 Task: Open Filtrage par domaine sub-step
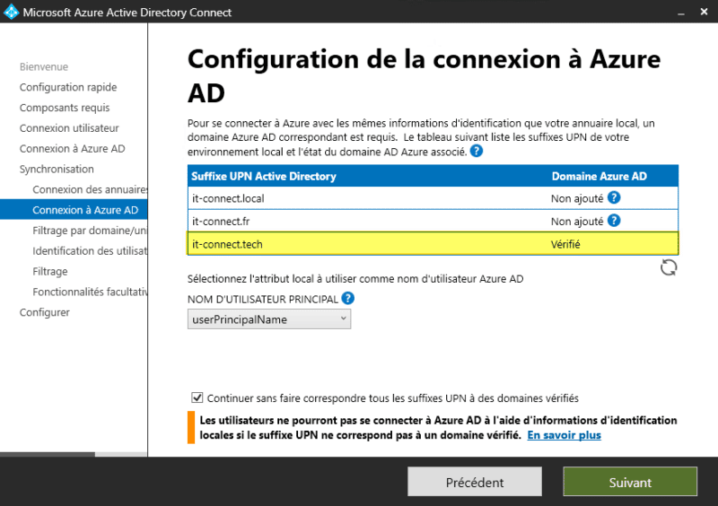click(90, 231)
